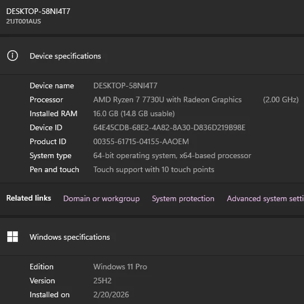Screen dimensions: 304x304
Task: Click the Device name value DESKTOP-58NI4T7
Action: 125,85
